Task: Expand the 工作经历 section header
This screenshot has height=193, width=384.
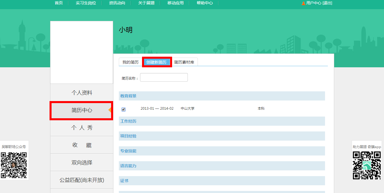Action: pos(128,121)
